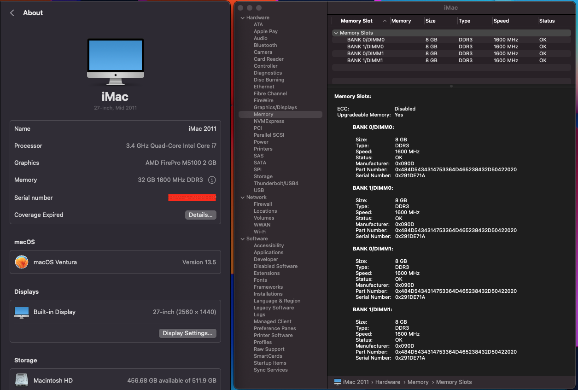The image size is (578, 390).
Task: Select Audio in sidebar
Action: point(261,39)
